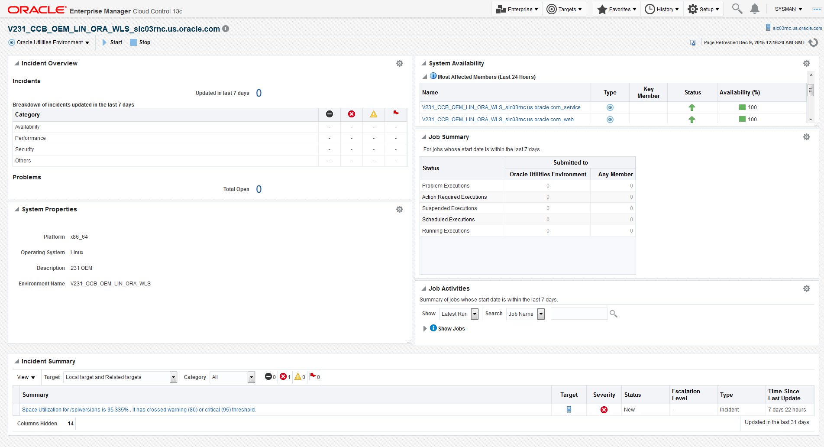Viewport: 824px width, 447px height.
Task: Collapse the System Availability panel
Action: (424, 63)
